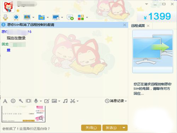
Task: Expand the screenshot options dropdown arrow
Action: 78,101
